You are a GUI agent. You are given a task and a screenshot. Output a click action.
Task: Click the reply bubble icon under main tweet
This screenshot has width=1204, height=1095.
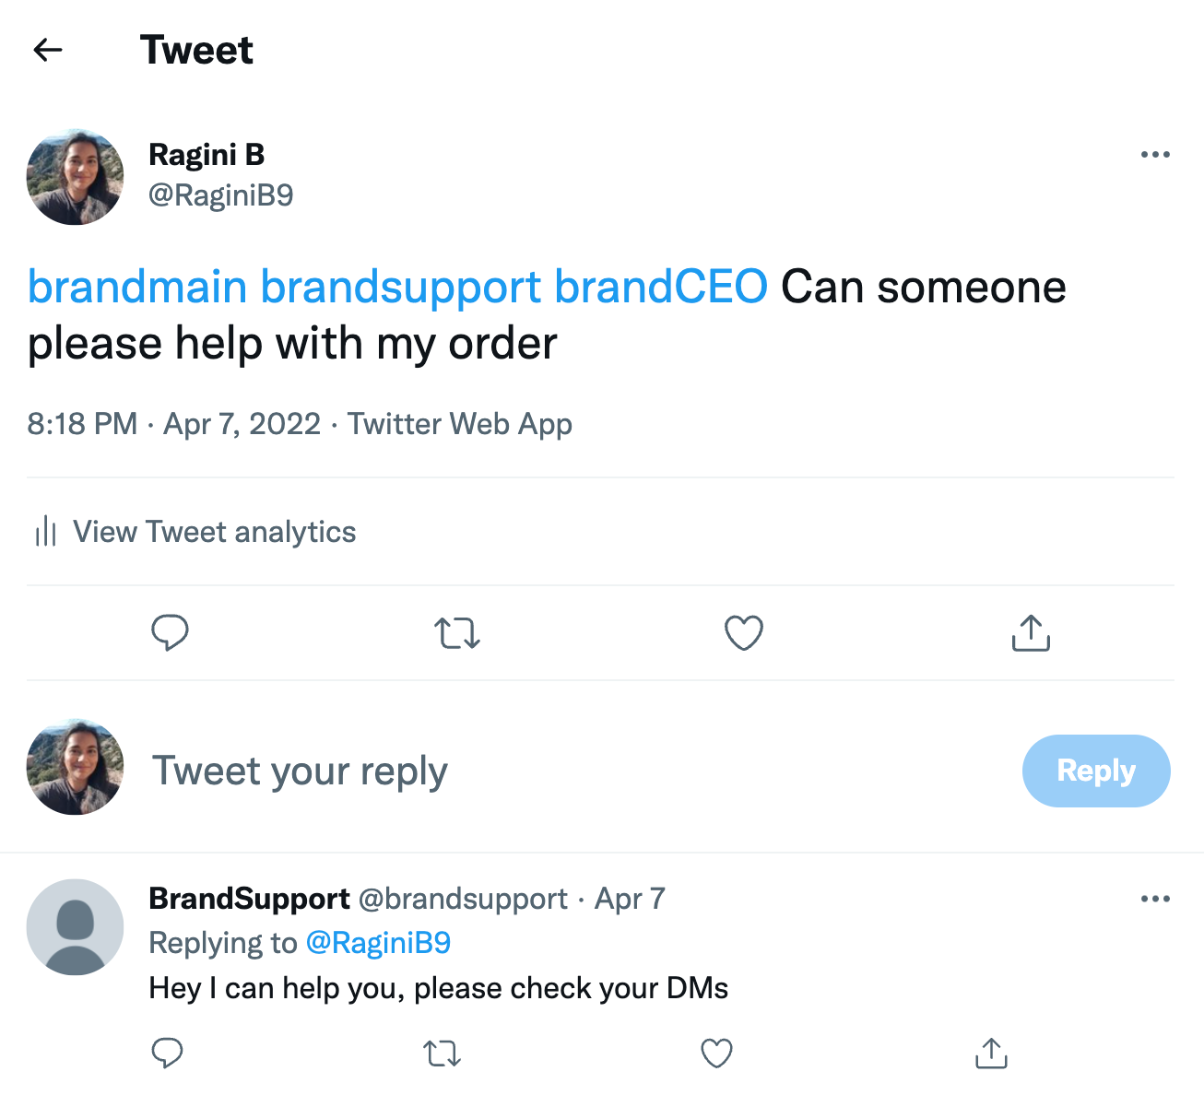170,633
